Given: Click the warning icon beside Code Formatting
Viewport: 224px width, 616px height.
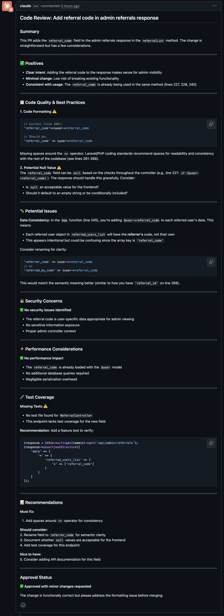Looking at the screenshot, I should [x=54, y=111].
